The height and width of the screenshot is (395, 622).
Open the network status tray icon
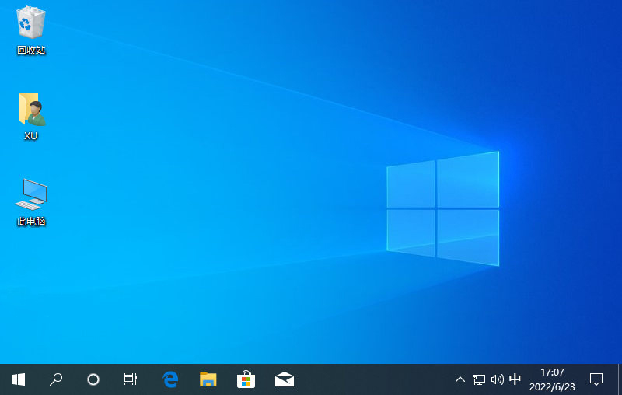pyautogui.click(x=479, y=379)
